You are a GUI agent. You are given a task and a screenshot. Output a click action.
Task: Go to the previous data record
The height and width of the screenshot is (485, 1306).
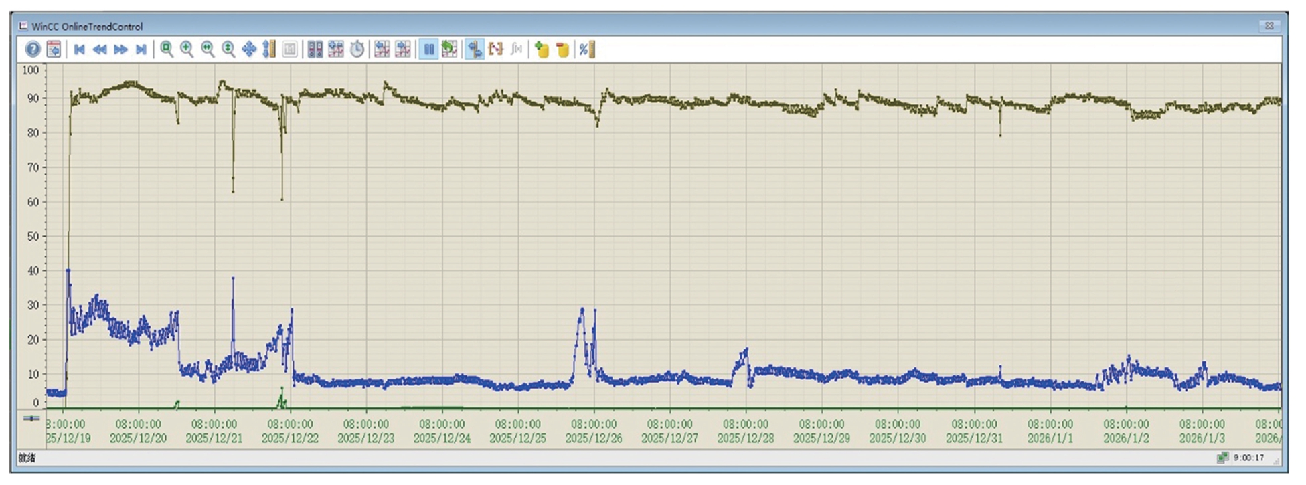[100, 49]
